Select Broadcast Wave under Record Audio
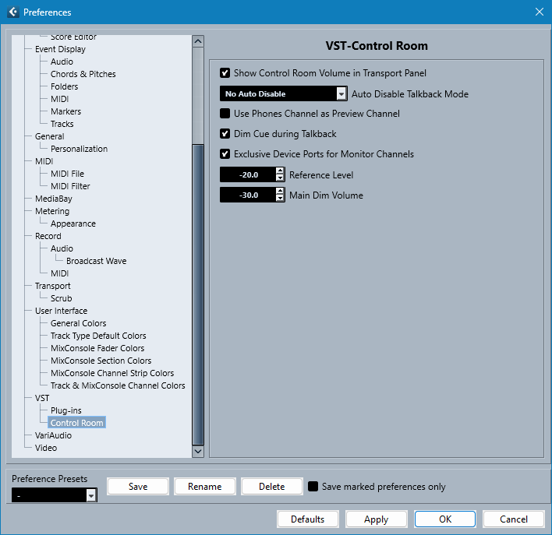Viewport: 552px width, 535px height. pos(96,261)
